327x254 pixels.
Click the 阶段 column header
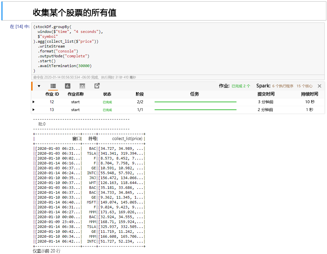pyautogui.click(x=140, y=94)
